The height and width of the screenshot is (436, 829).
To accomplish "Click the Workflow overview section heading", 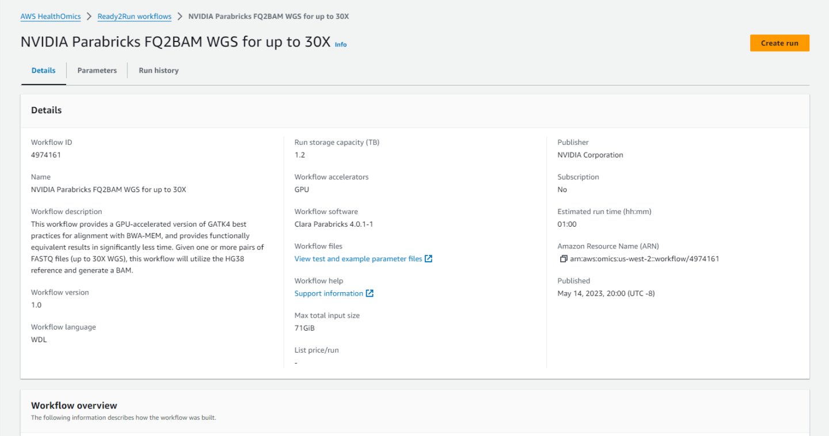I will (x=74, y=406).
